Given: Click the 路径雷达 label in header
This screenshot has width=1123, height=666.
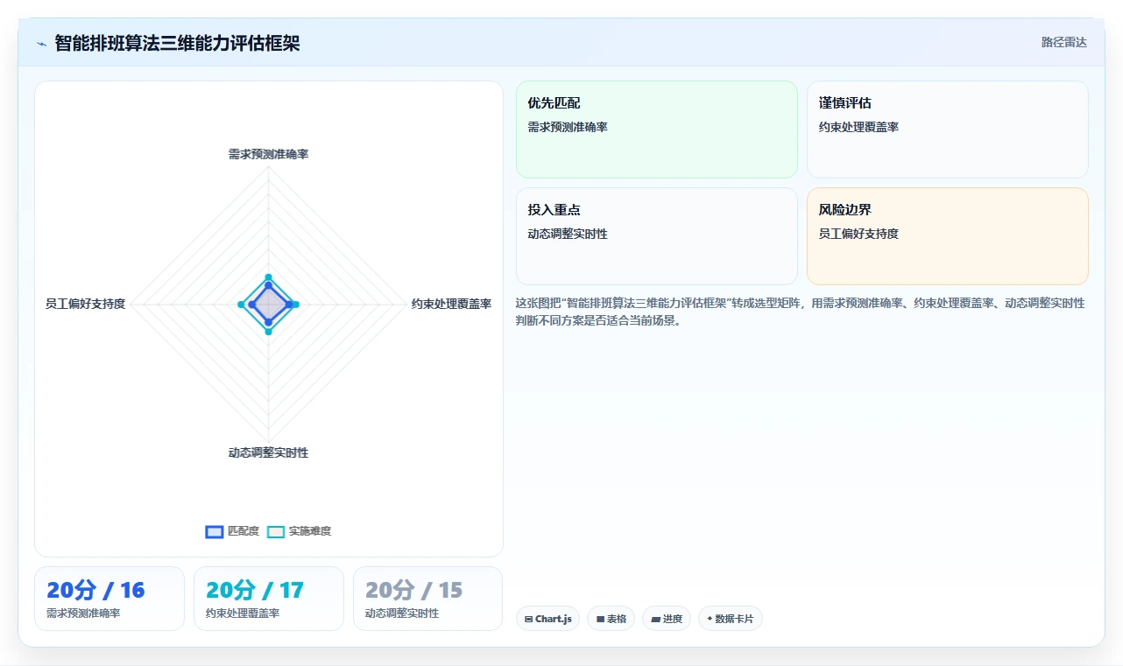Looking at the screenshot, I should click(1064, 42).
